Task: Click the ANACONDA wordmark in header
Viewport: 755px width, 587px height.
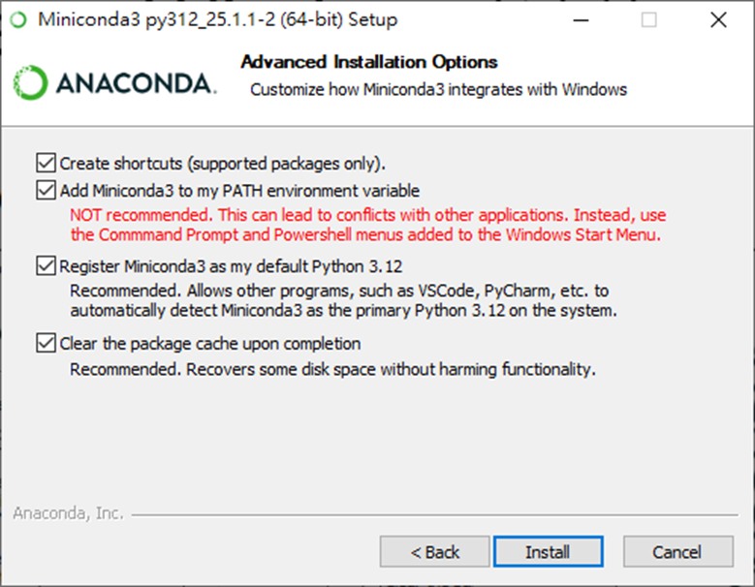Action: [x=134, y=84]
